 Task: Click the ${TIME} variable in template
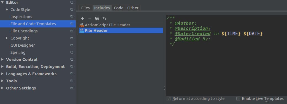pyautogui.click(x=231, y=33)
